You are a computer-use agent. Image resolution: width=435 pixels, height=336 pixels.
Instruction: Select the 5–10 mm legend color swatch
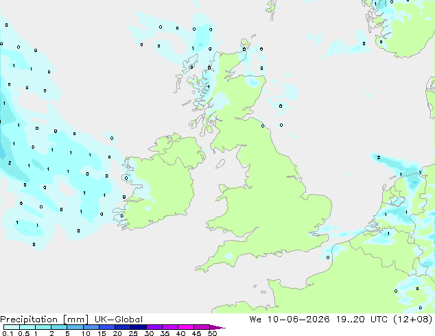pyautogui.click(x=75, y=327)
